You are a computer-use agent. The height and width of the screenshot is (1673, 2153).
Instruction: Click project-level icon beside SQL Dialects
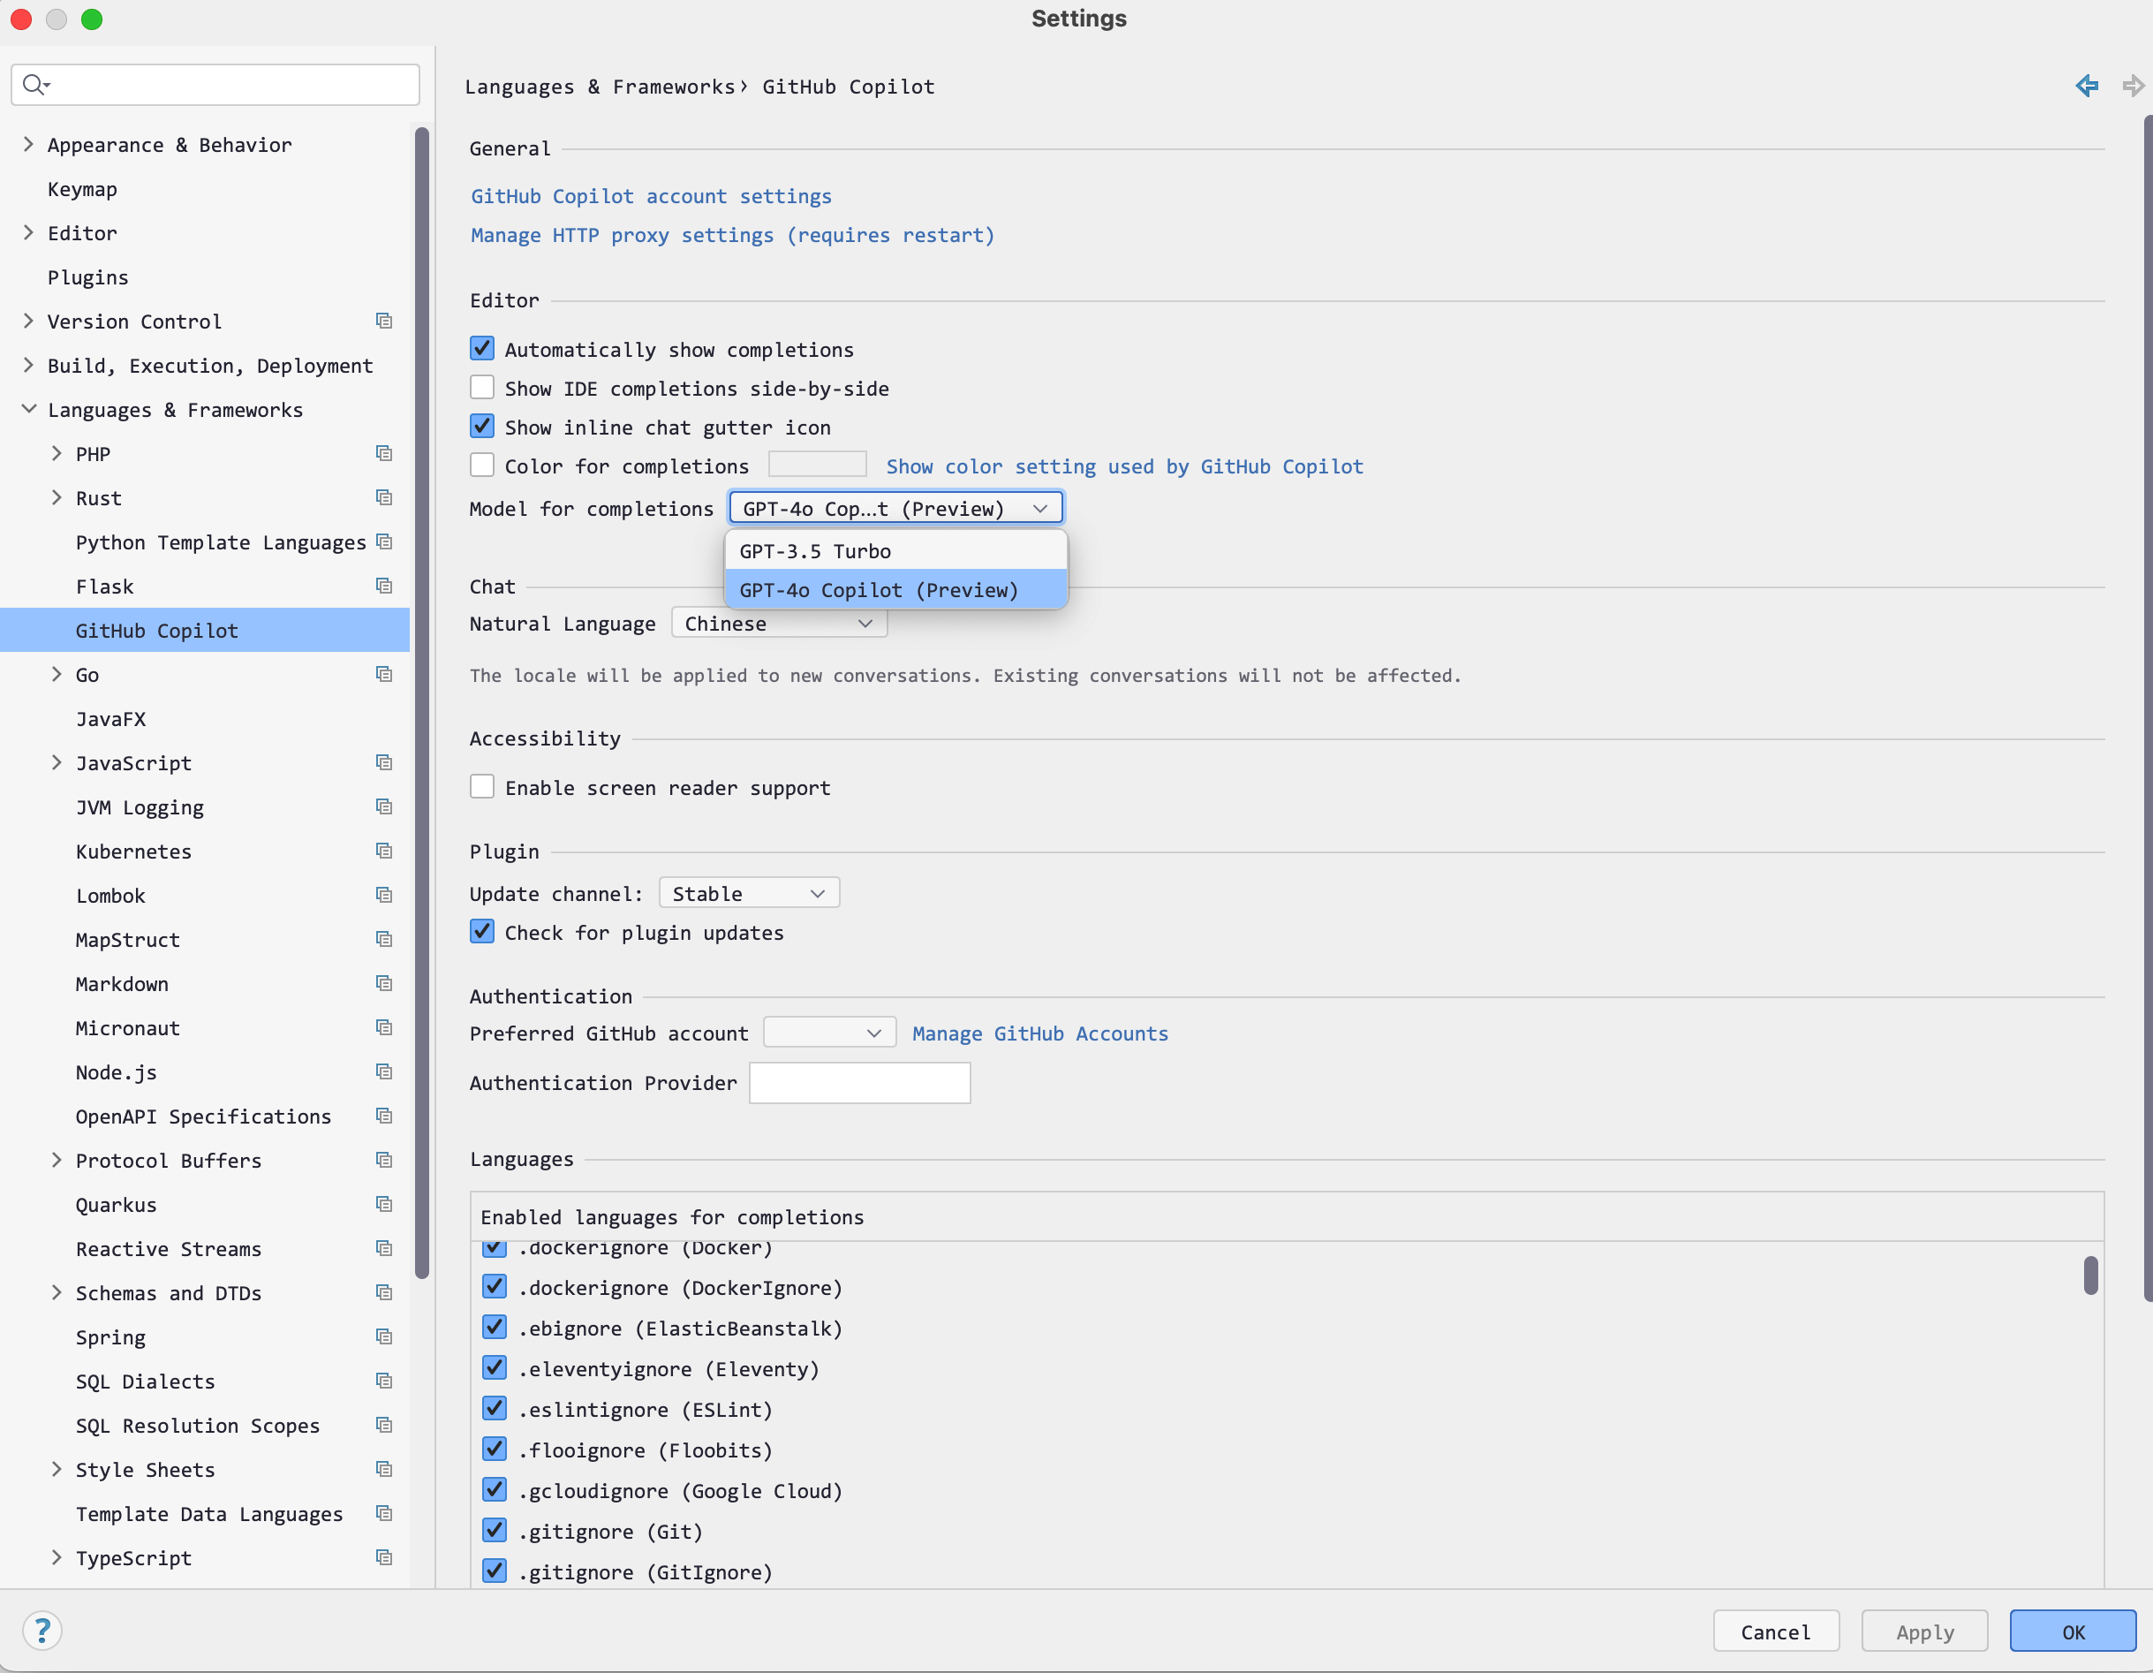click(x=384, y=1382)
